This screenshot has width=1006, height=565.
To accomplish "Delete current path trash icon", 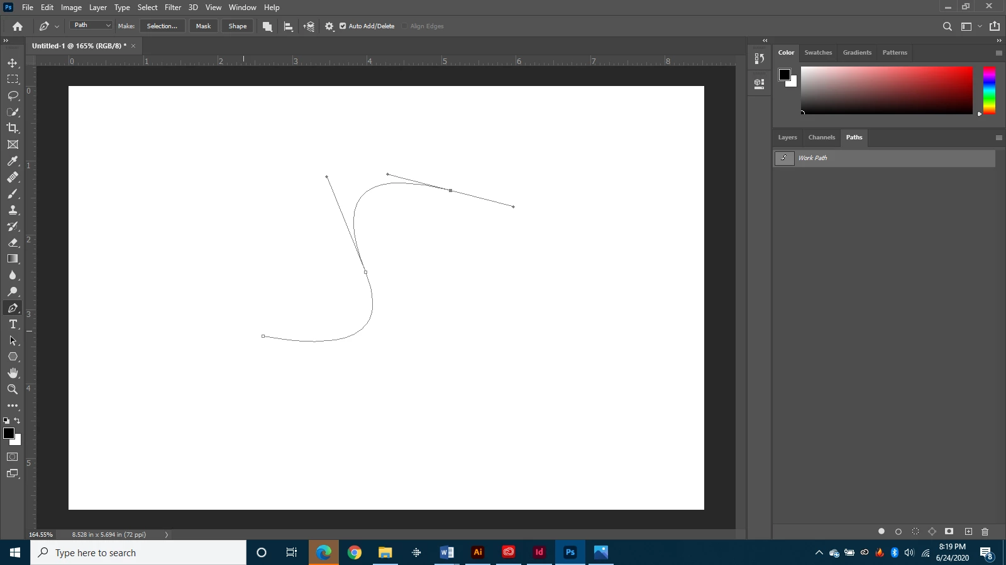I will point(985,531).
